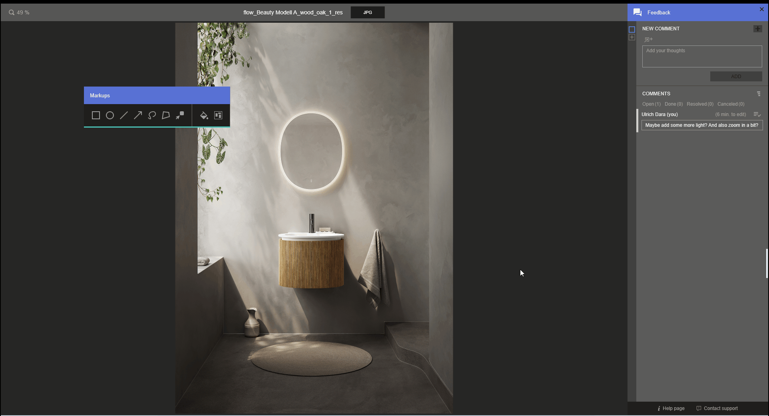
Task: Open the layout panel icon in Markups
Action: [x=218, y=115]
